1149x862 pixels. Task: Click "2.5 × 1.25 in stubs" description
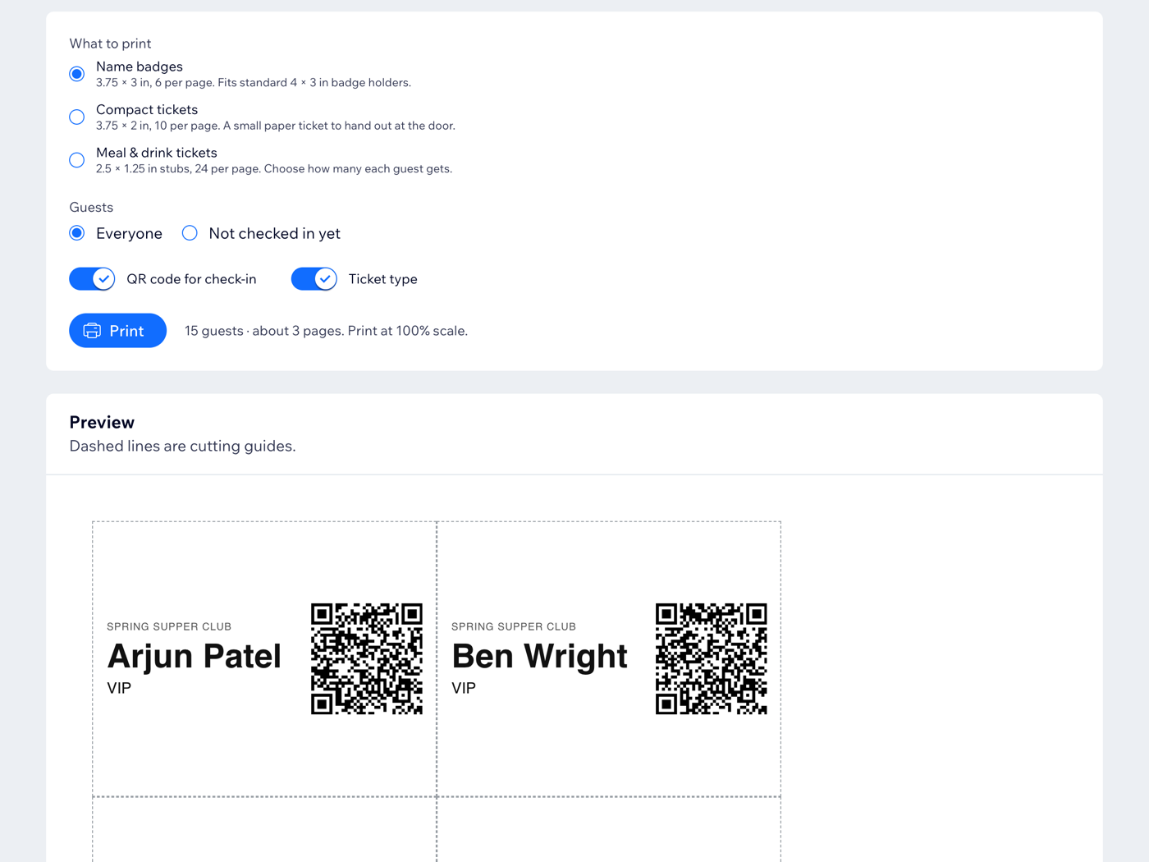point(274,169)
